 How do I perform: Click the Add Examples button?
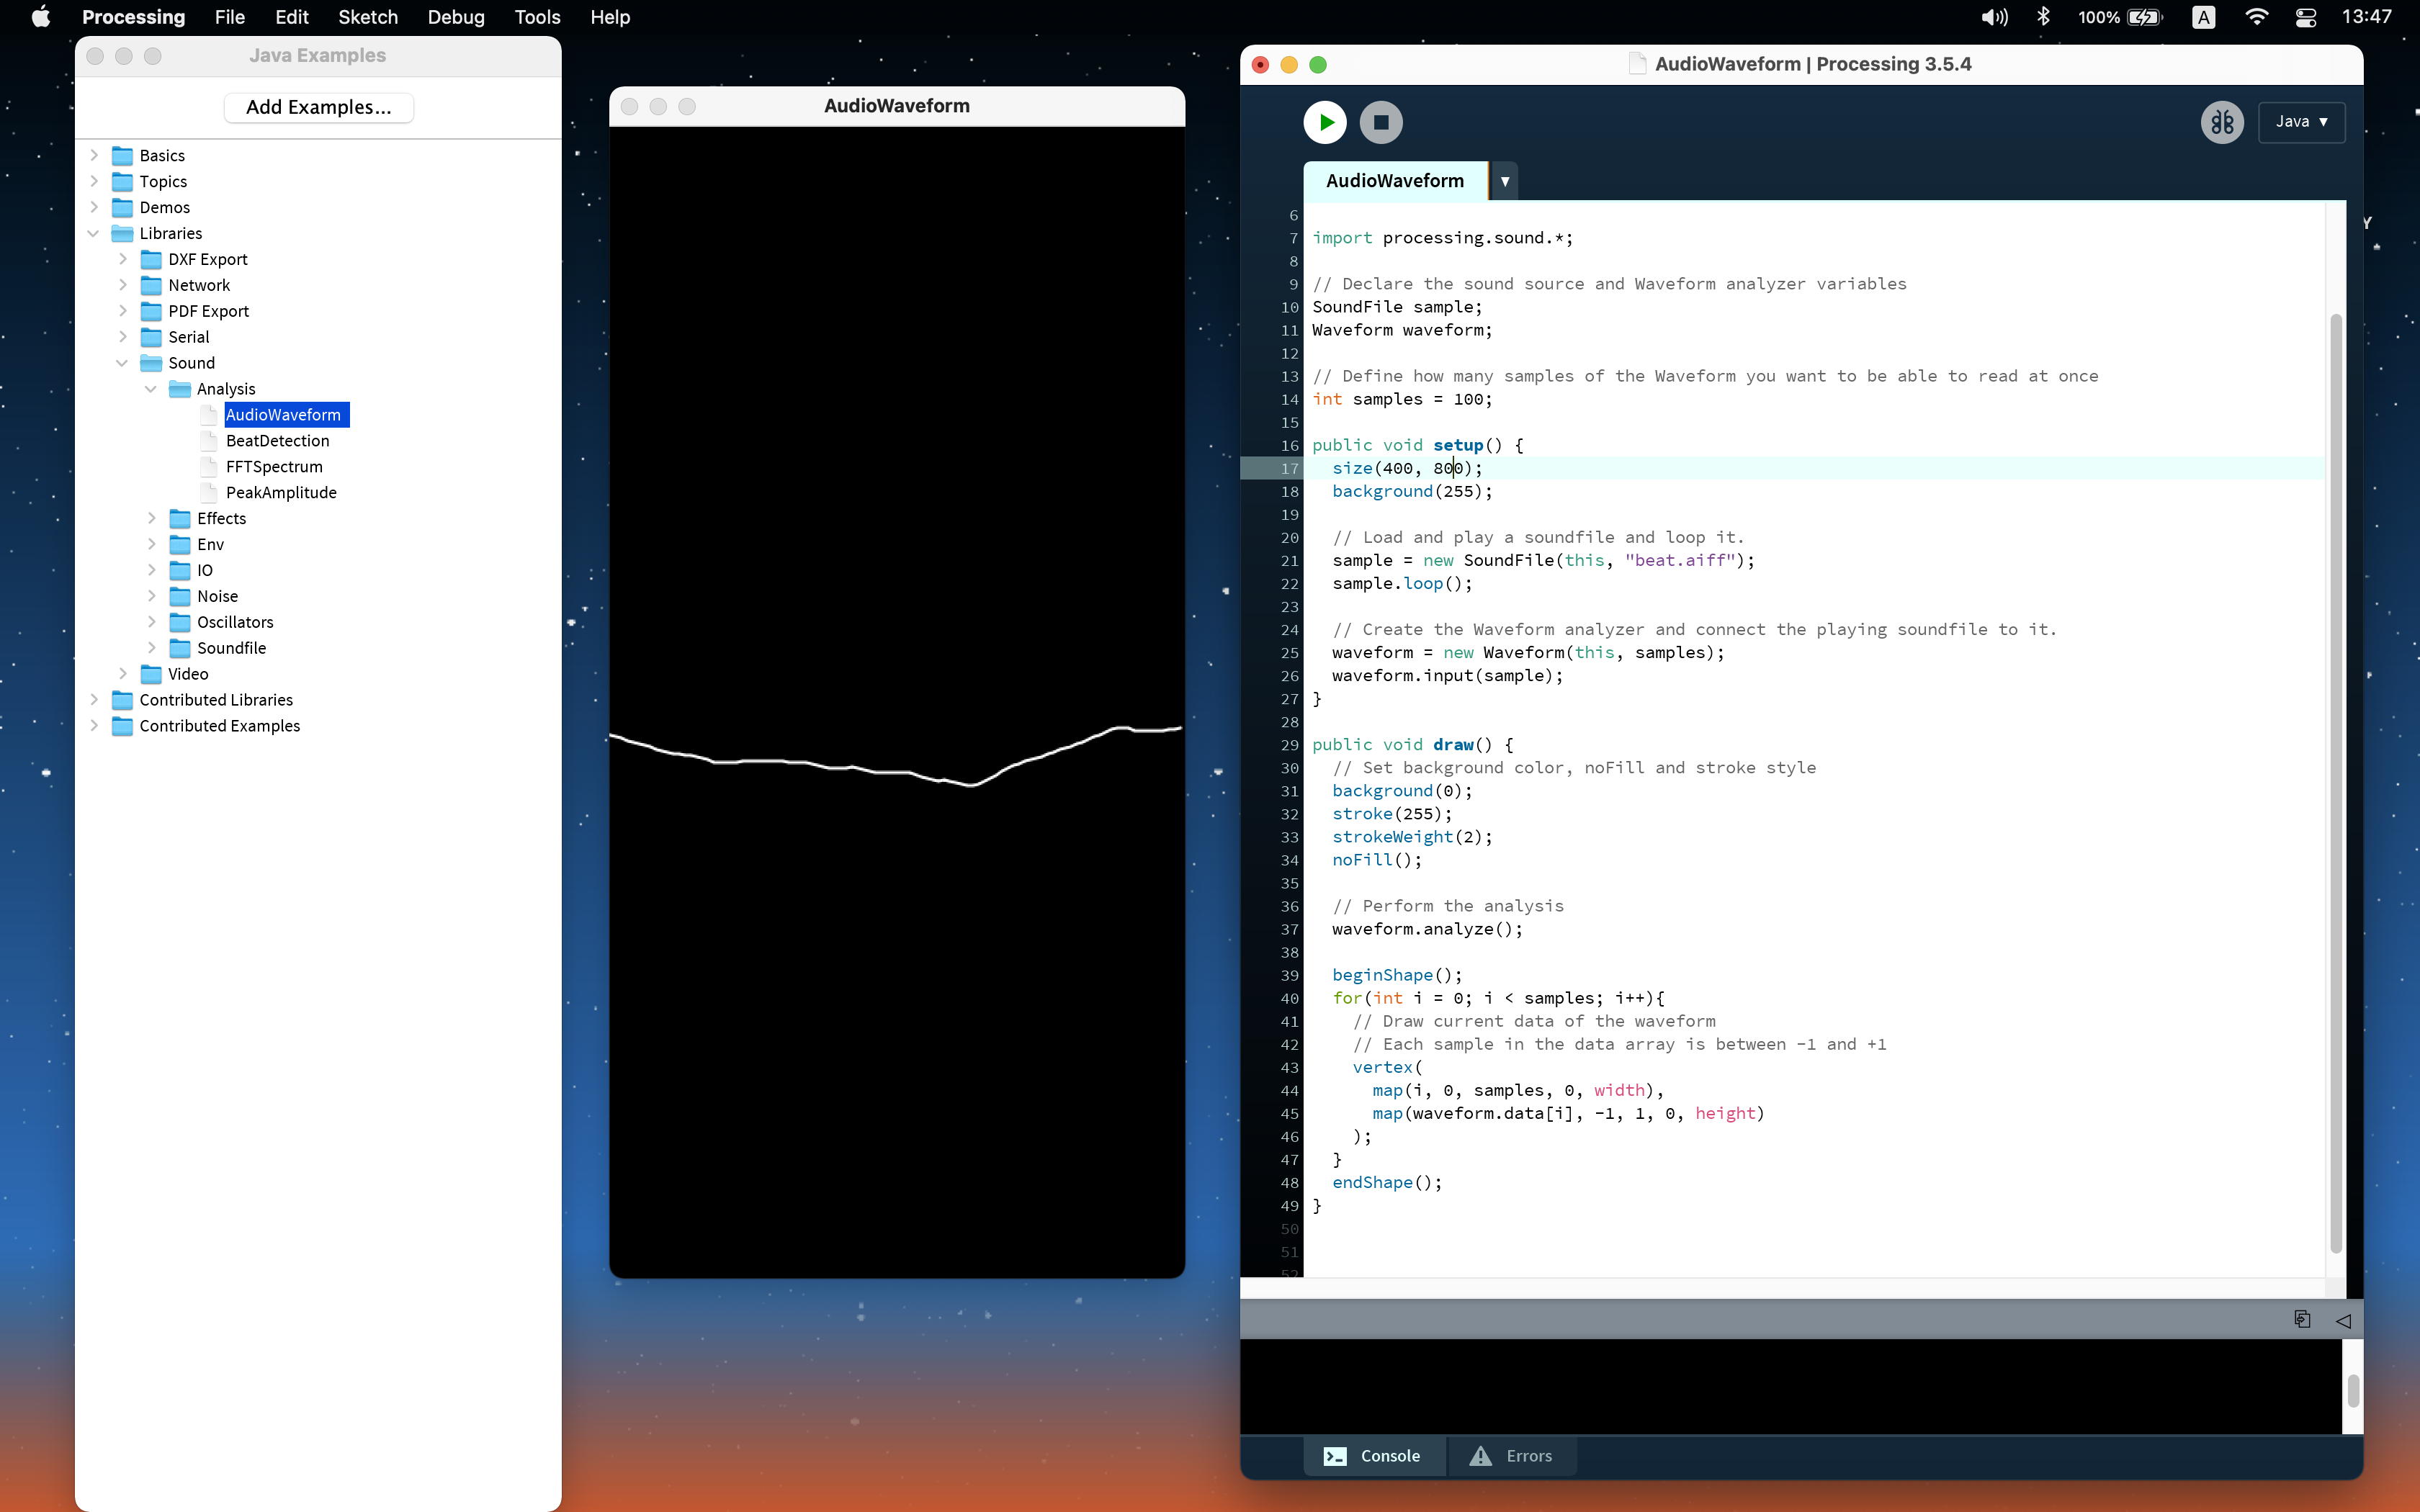(318, 107)
